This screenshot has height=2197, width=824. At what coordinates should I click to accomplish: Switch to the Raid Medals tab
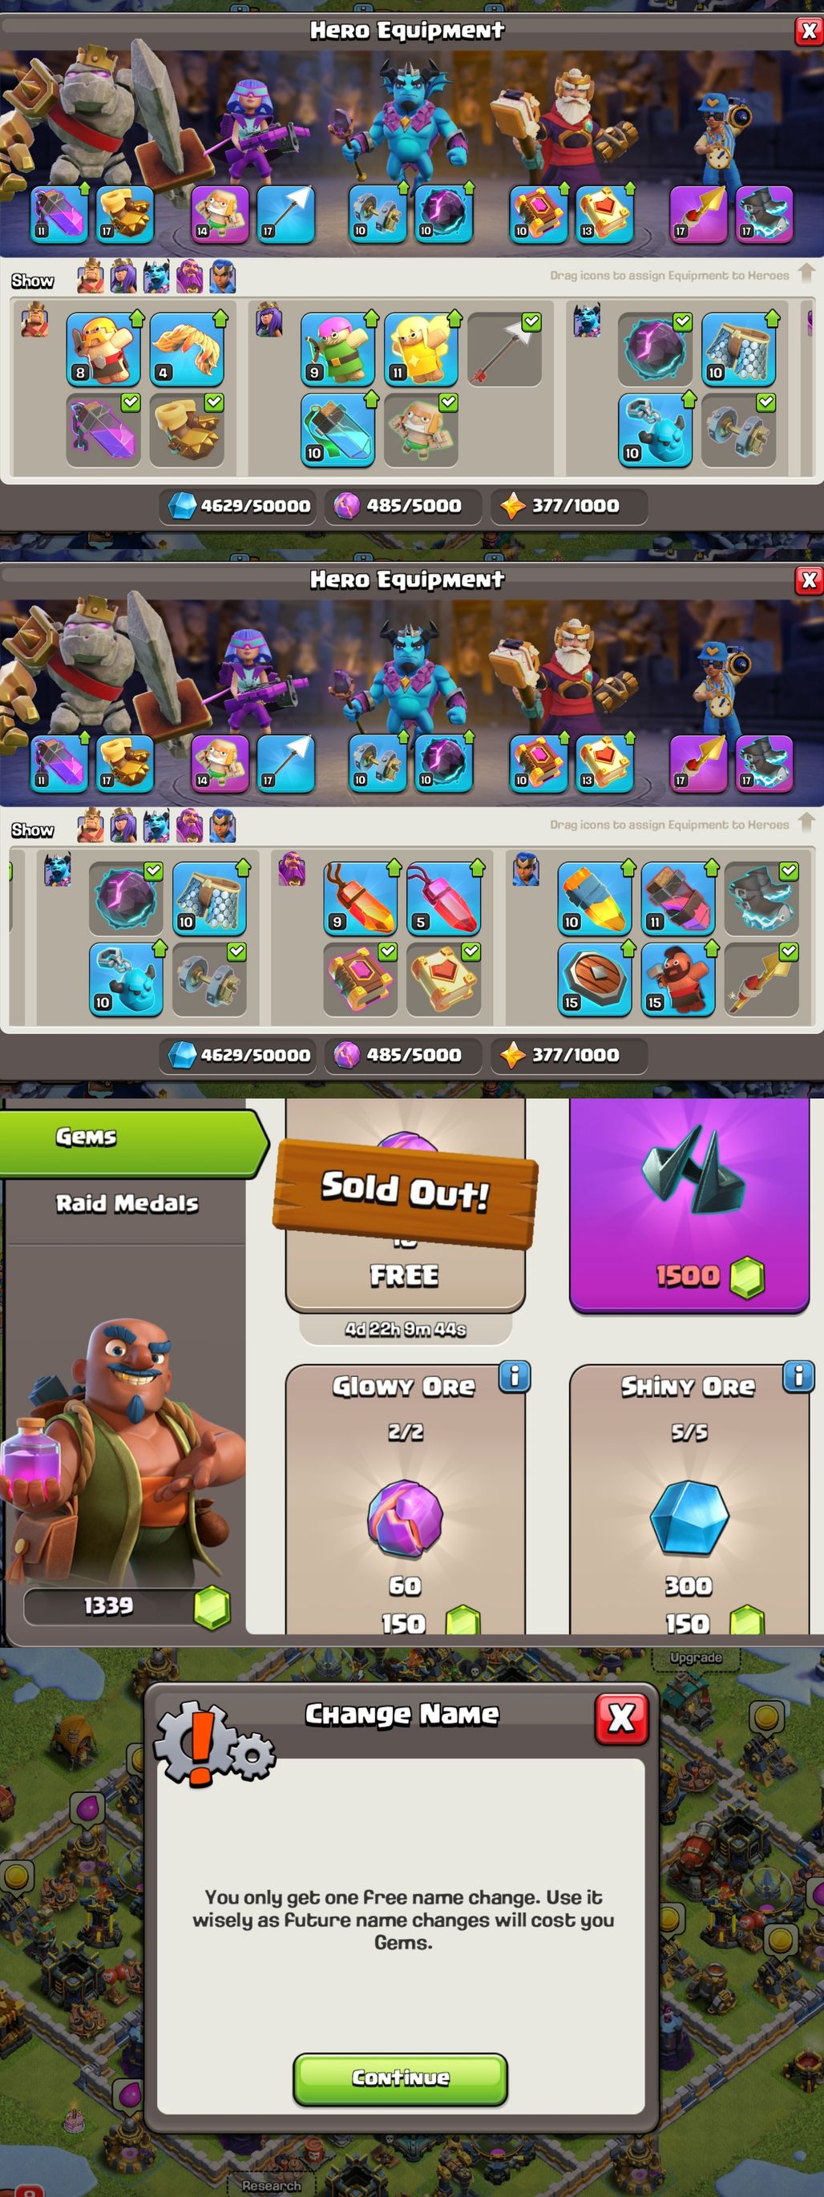126,1202
